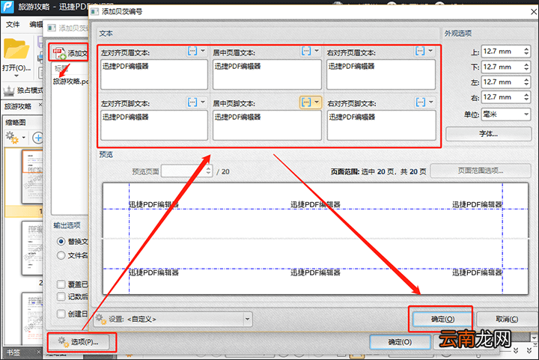Open the 书签 bookmarks tab

(x=13, y=352)
